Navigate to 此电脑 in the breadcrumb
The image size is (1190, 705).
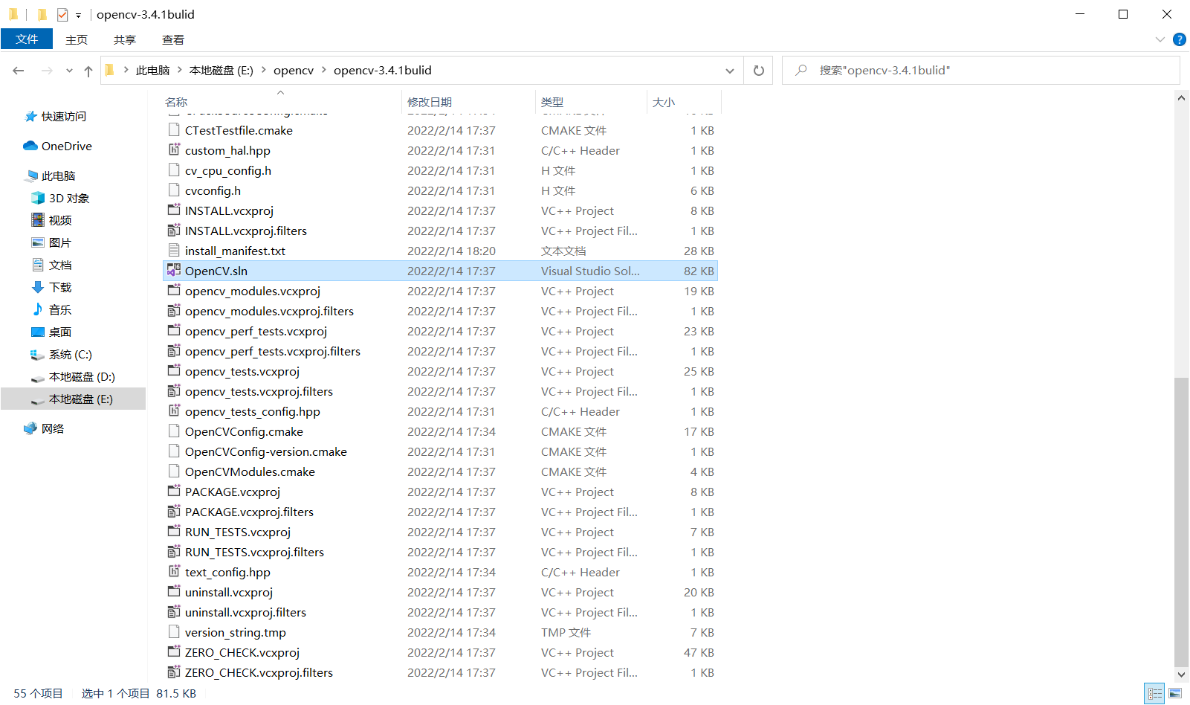point(152,70)
